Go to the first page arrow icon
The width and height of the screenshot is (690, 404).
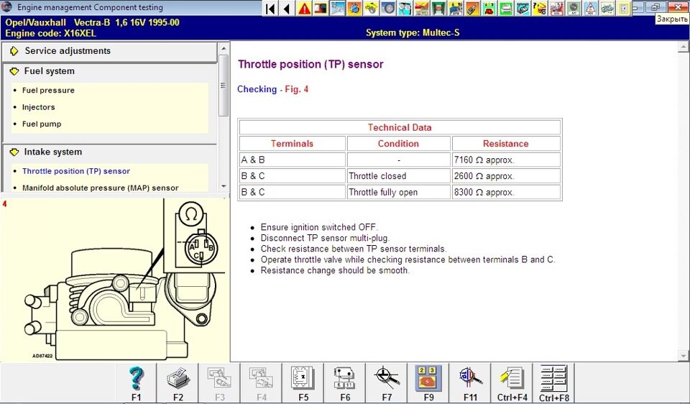click(271, 9)
